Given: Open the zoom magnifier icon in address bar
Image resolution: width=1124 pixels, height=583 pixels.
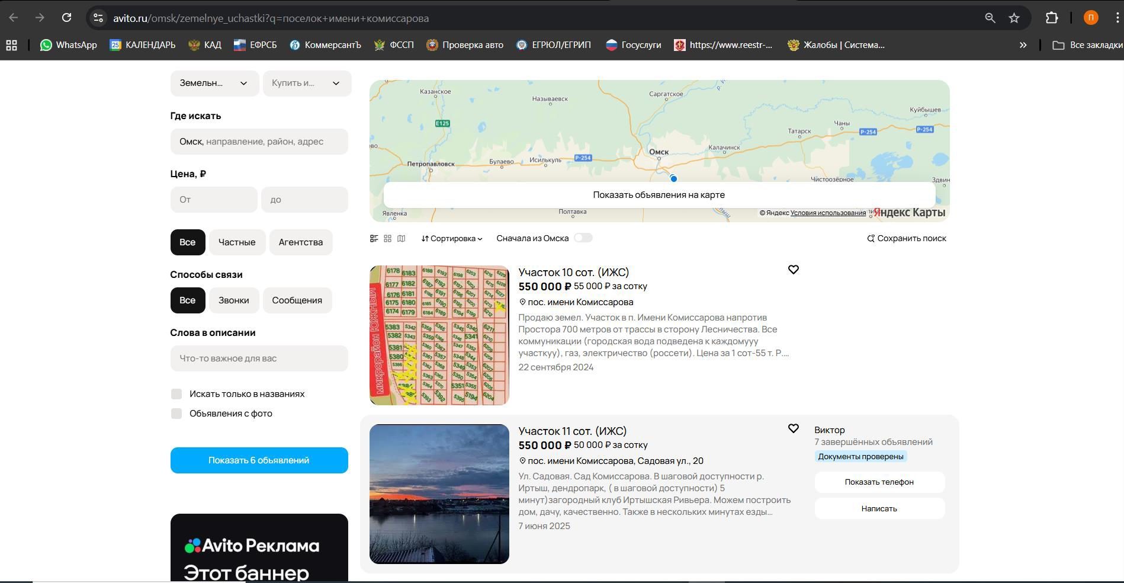Looking at the screenshot, I should pos(990,18).
